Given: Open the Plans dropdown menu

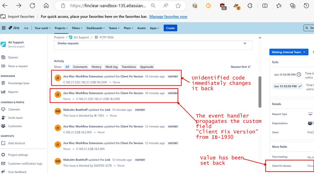Looking at the screenshot, I should click(x=128, y=28).
